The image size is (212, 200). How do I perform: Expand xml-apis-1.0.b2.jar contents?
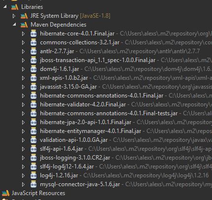tap(23, 78)
